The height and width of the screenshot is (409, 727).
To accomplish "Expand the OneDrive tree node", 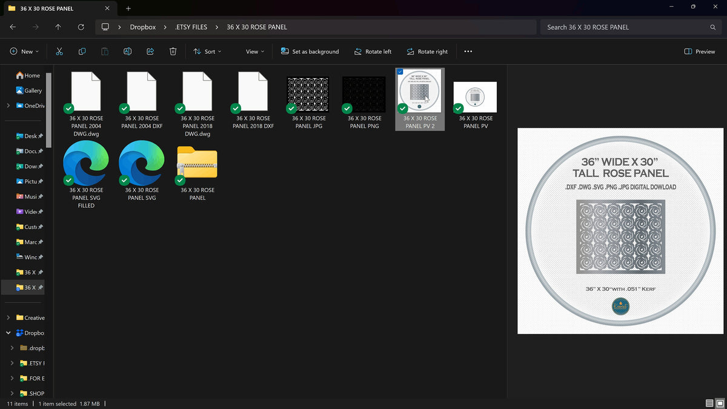I will point(8,105).
